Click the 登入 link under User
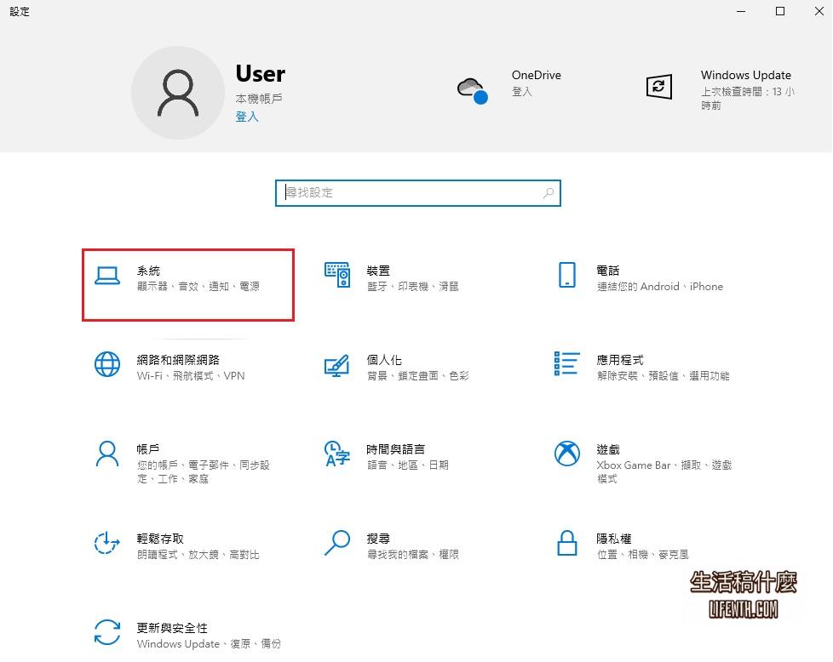This screenshot has height=662, width=833. (246, 116)
